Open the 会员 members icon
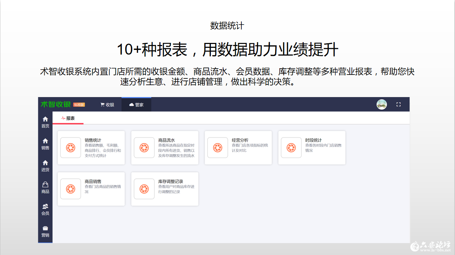455x255 pixels. coord(45,206)
